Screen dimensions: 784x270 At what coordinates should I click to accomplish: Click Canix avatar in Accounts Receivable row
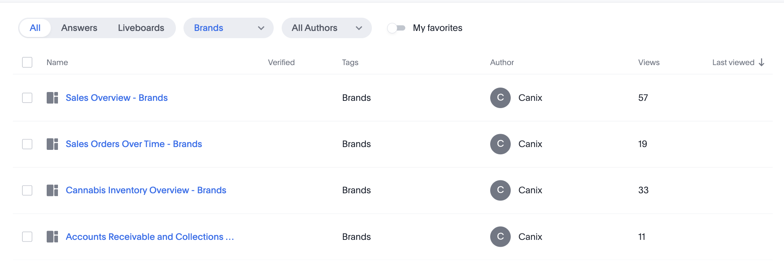500,237
